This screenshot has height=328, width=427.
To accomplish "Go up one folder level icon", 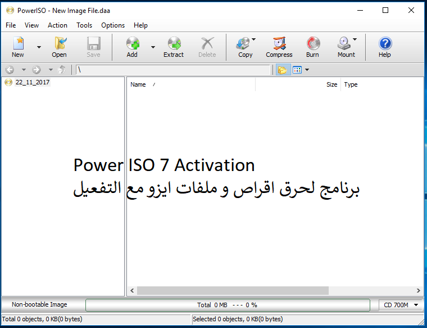I will 62,70.
